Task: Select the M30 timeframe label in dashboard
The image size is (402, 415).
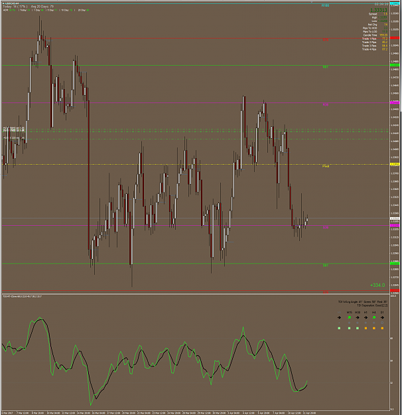Action: click(358, 313)
